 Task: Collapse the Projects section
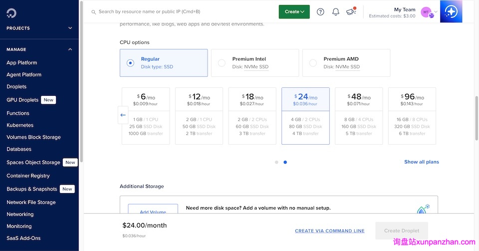70,28
